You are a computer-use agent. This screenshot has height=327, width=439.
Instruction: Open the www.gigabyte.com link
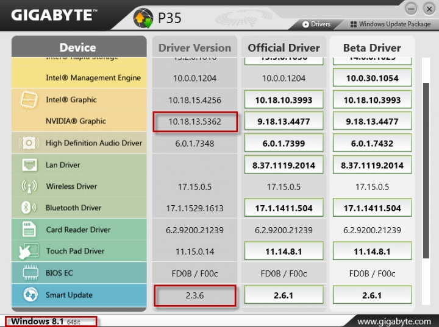[394, 322]
